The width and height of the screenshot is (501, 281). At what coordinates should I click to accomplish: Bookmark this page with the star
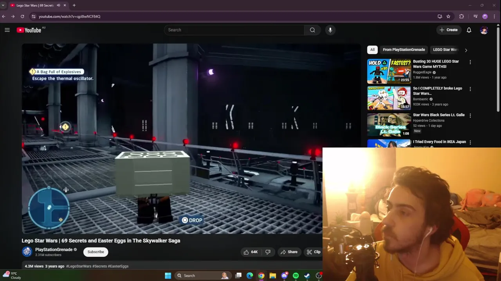click(x=448, y=16)
